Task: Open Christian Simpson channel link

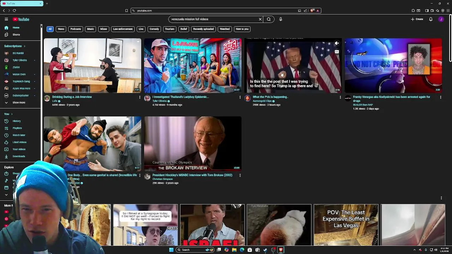Action: pyautogui.click(x=162, y=179)
